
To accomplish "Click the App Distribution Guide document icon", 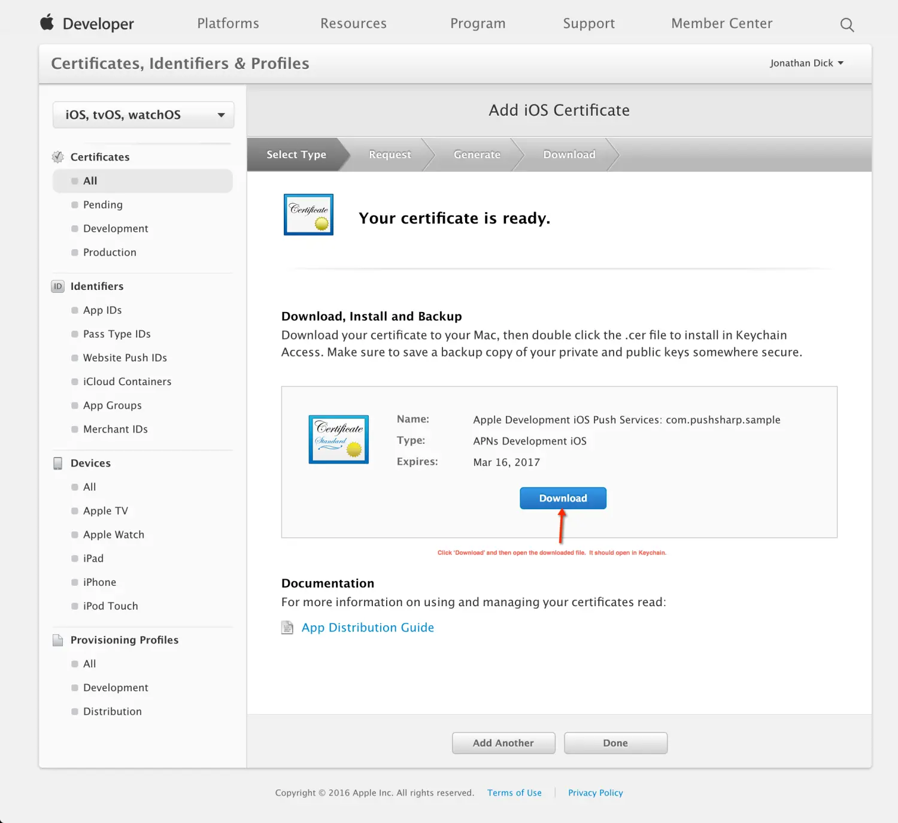I will tap(288, 627).
